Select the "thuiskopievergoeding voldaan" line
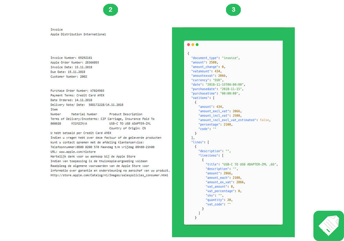 (99, 161)
